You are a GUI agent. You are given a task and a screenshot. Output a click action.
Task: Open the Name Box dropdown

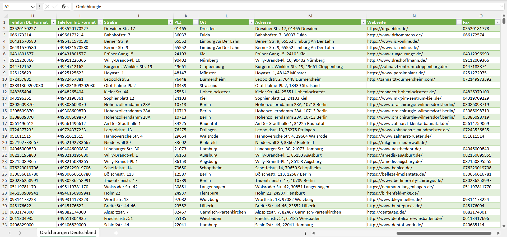click(33, 7)
